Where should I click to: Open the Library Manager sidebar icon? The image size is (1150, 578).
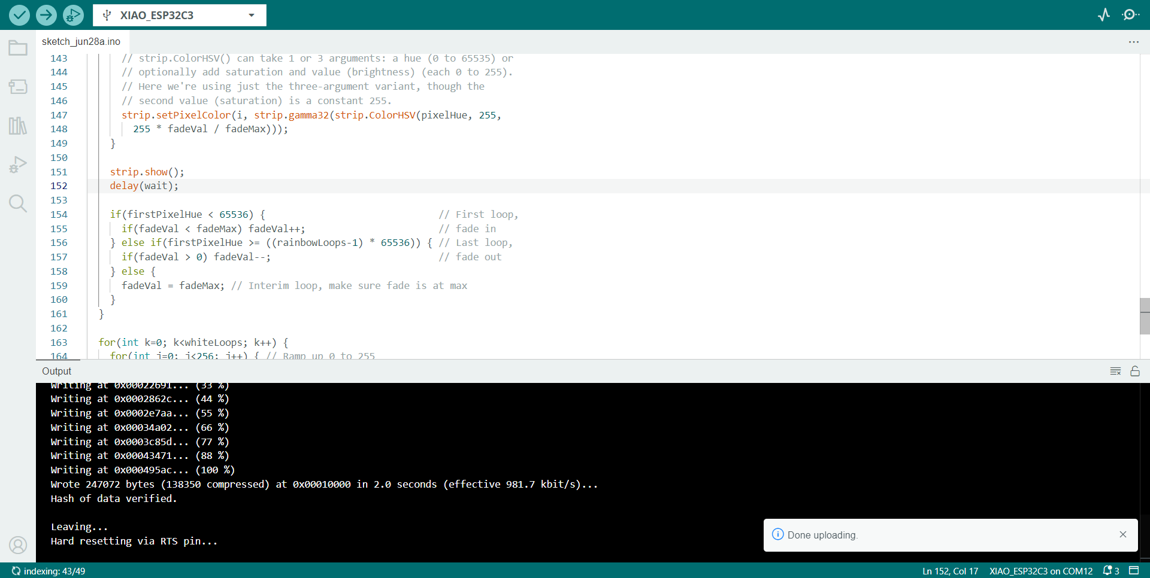18,126
